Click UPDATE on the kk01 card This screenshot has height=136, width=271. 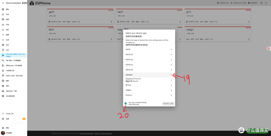(55, 39)
